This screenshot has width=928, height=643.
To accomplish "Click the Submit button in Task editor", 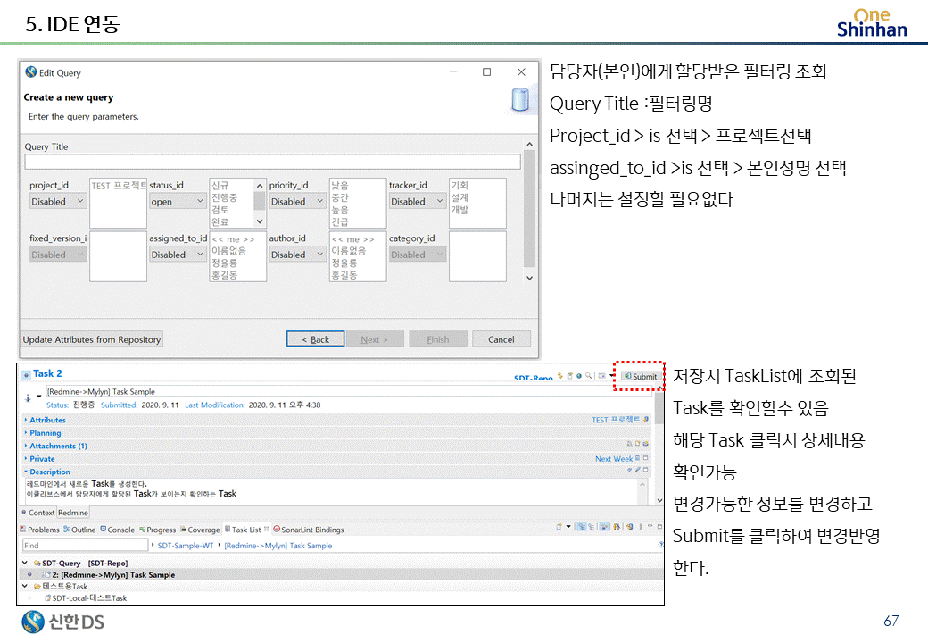I will 641,376.
